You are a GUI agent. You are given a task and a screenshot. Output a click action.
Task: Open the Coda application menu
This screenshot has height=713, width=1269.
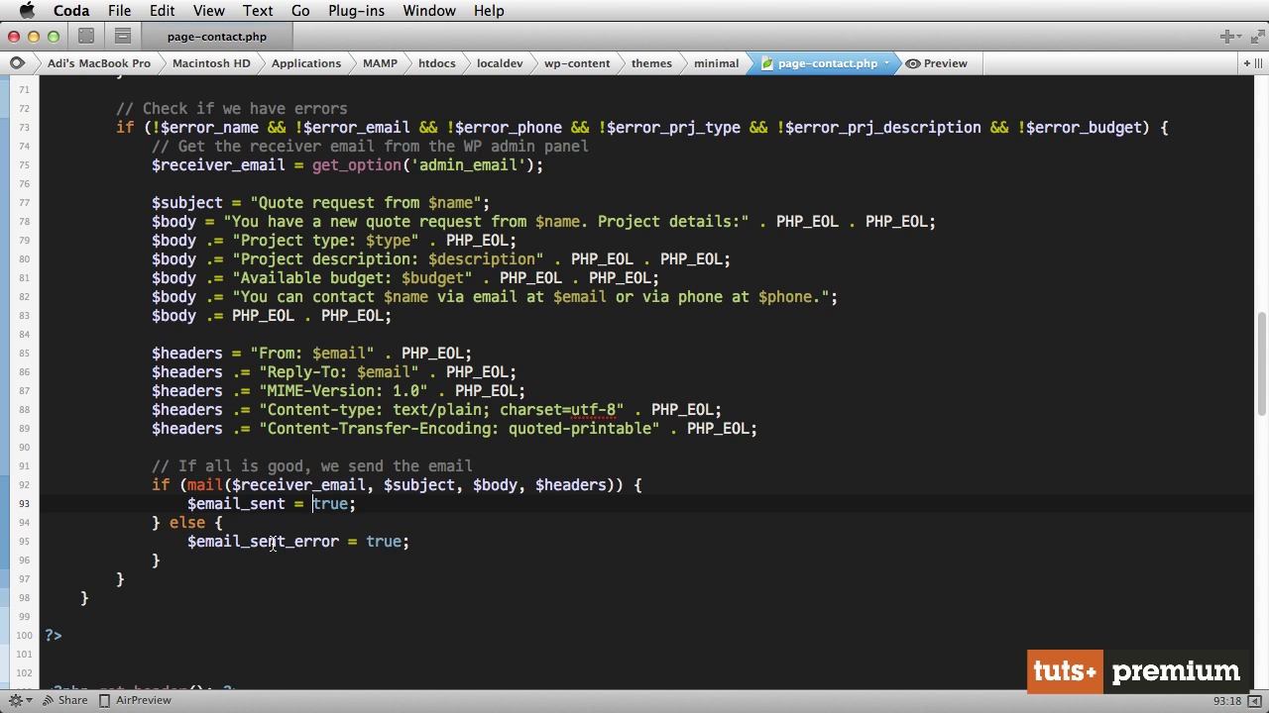point(71,11)
